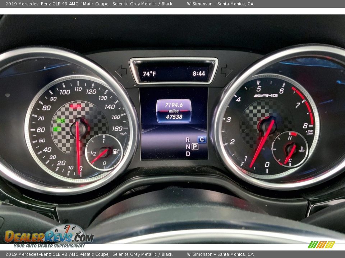
Task: Click the blue C drive mode indicator
Action: click(x=202, y=139)
